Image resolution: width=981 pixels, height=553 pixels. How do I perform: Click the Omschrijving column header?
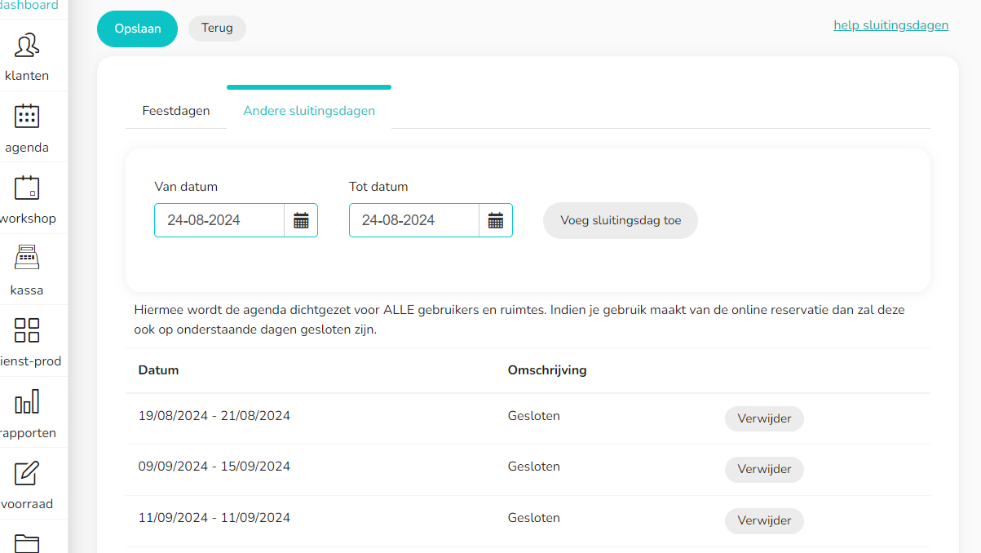547,370
